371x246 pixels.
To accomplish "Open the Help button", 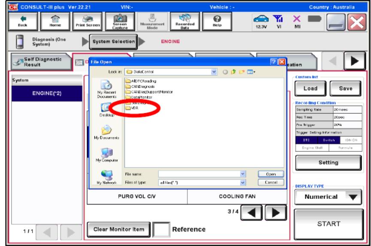I will pos(217,21).
